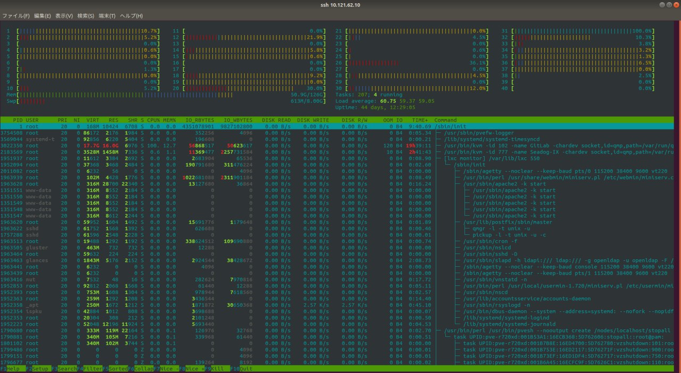Open the 編集(E) menu
This screenshot has width=681, height=373.
pos(43,16)
